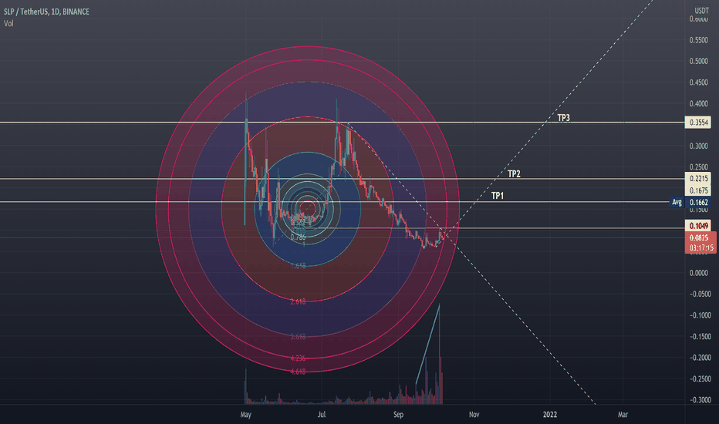The height and width of the screenshot is (424, 719).
Task: Click the 0.5500 price axis tick
Action: 699,40
